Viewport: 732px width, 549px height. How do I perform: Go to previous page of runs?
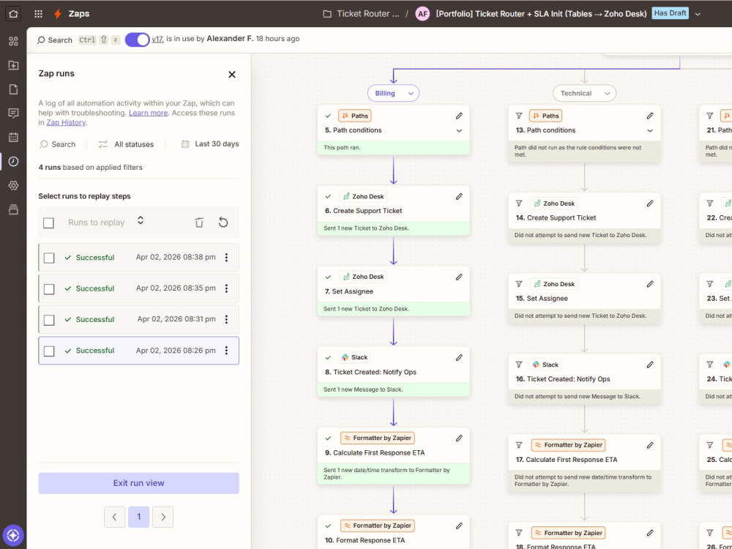click(114, 517)
